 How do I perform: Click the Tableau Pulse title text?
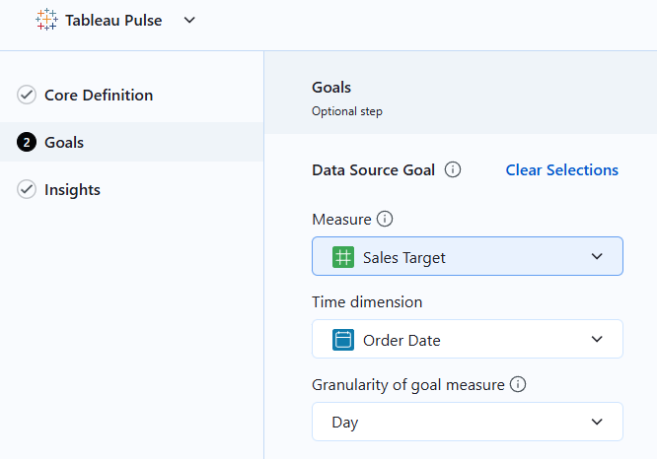[x=113, y=20]
